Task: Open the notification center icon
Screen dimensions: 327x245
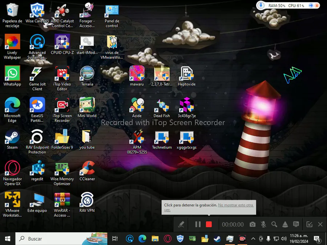Action: (x=317, y=239)
